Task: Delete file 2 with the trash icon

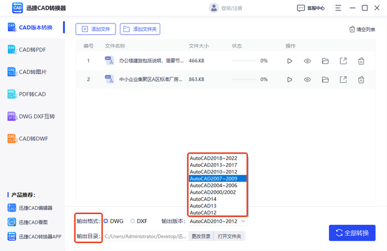Action: tap(361, 79)
